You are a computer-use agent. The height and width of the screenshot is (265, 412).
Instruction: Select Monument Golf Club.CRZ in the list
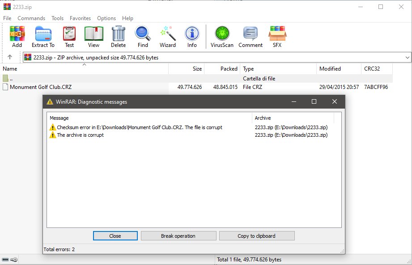point(39,87)
